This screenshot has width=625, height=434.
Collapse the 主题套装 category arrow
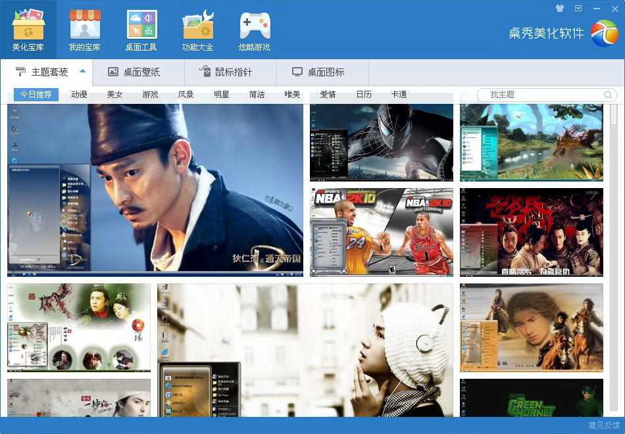(x=82, y=71)
